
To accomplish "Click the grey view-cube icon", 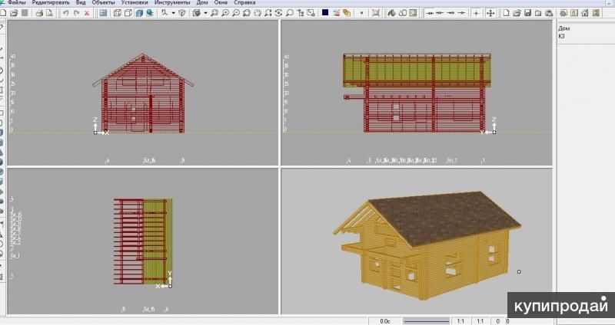I will coord(197,13).
